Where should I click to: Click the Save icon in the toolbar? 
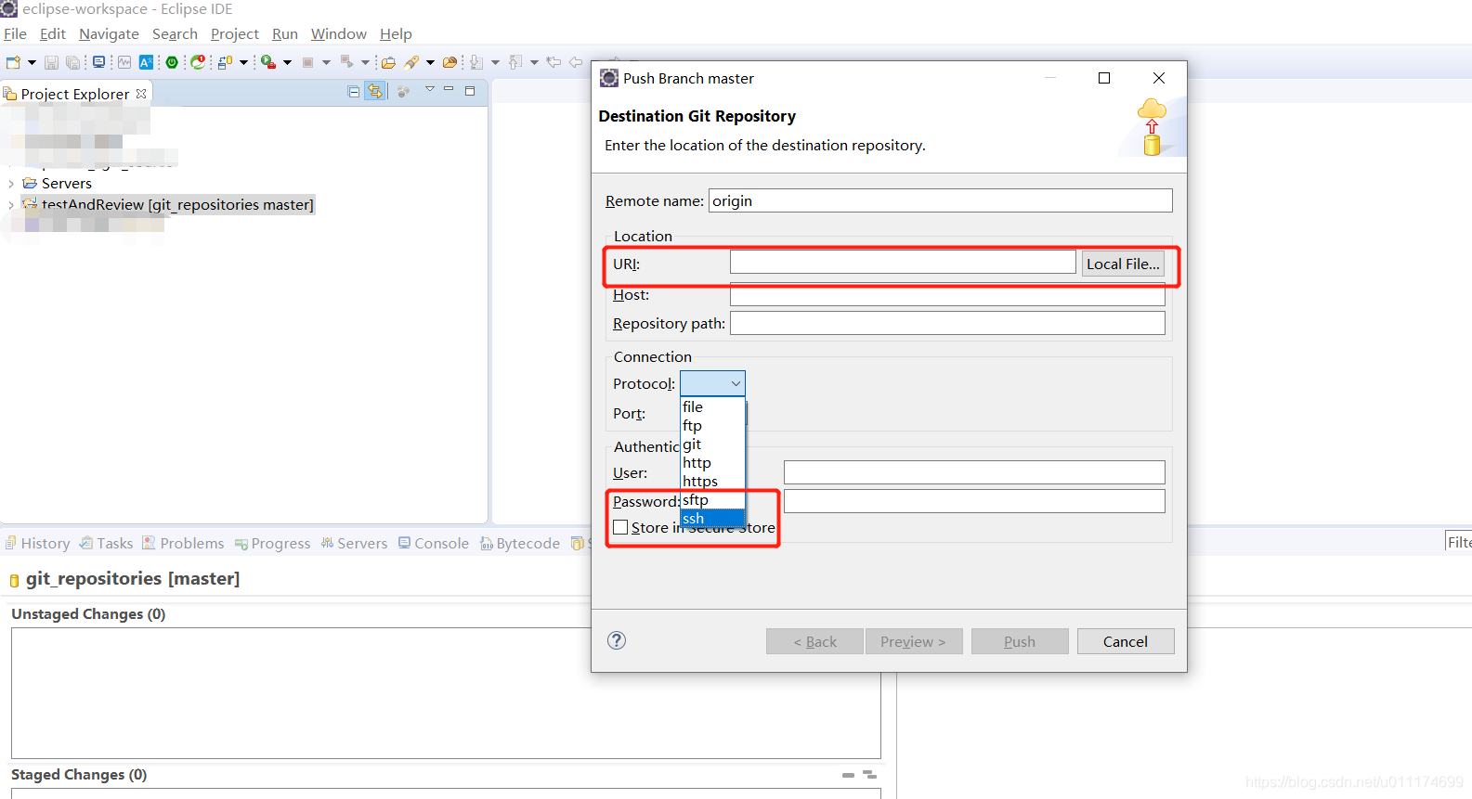(51, 62)
